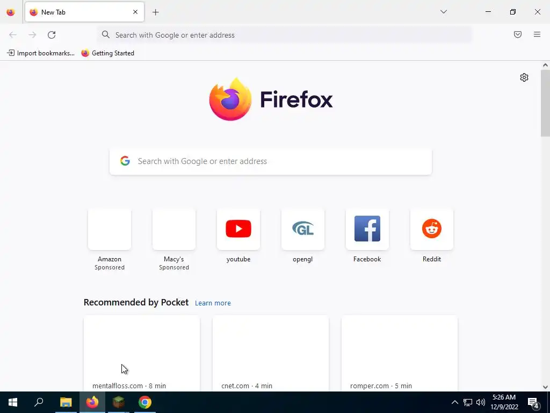Click Firefox icon in taskbar
550x413 pixels.
tap(92, 402)
